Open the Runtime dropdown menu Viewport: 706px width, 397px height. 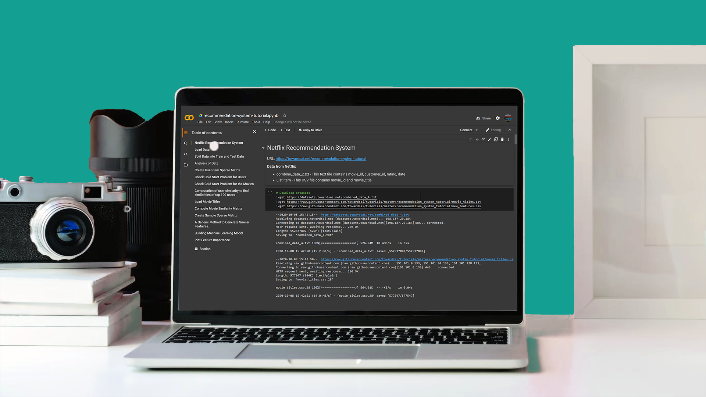[242, 122]
